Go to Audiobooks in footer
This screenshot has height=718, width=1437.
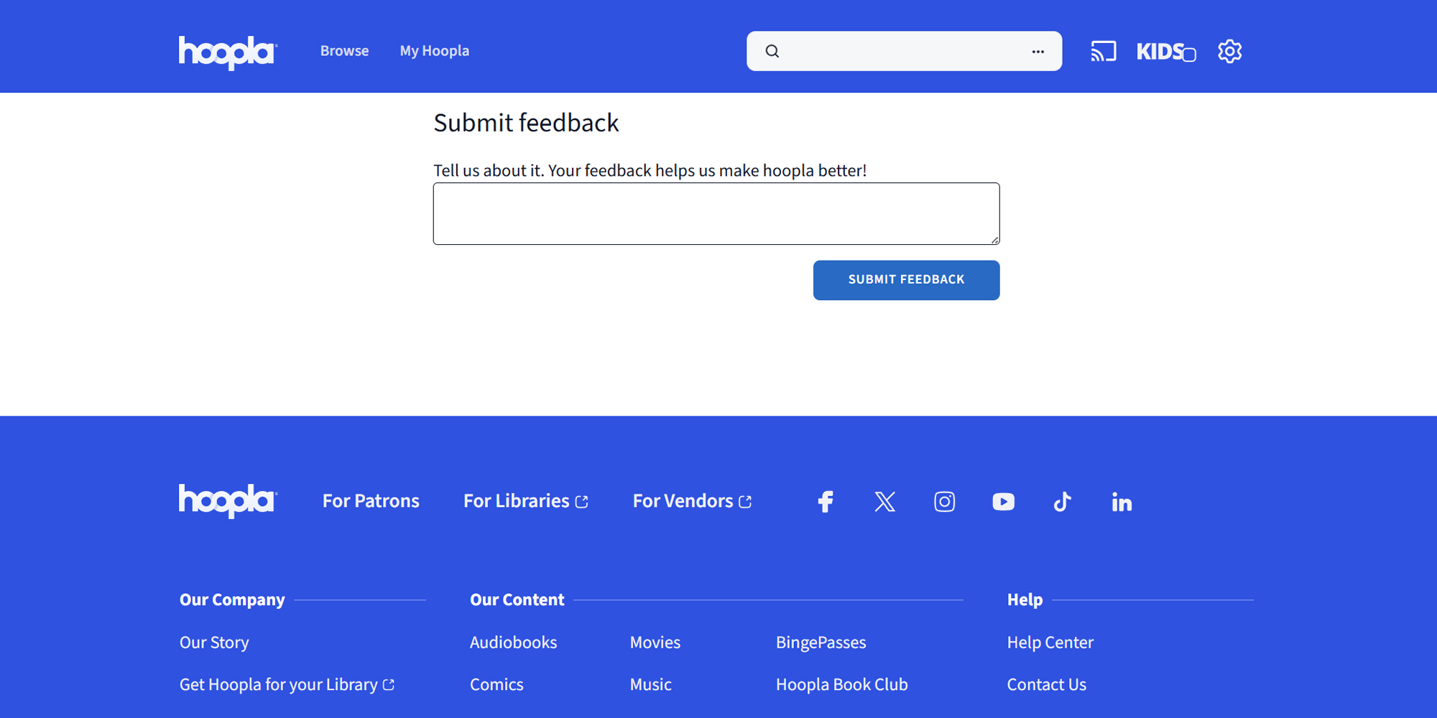tap(513, 642)
